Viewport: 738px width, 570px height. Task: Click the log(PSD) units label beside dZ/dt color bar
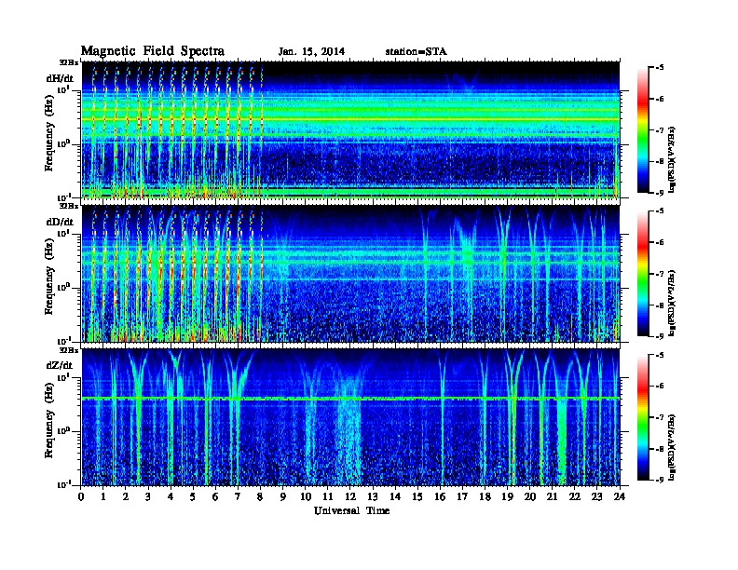672,447
